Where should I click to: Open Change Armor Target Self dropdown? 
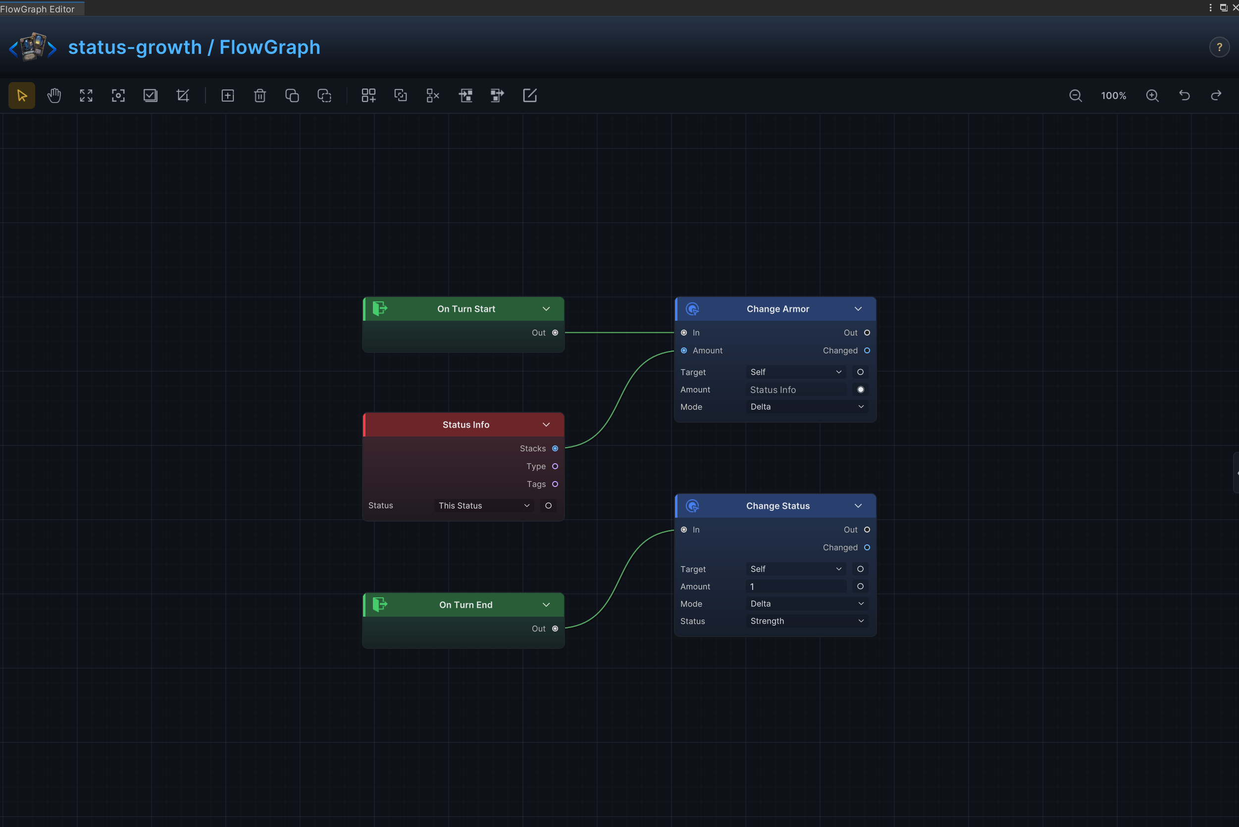(796, 372)
